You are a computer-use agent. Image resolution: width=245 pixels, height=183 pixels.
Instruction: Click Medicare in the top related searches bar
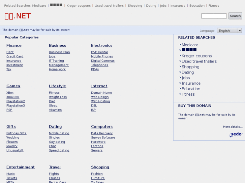point(39,6)
